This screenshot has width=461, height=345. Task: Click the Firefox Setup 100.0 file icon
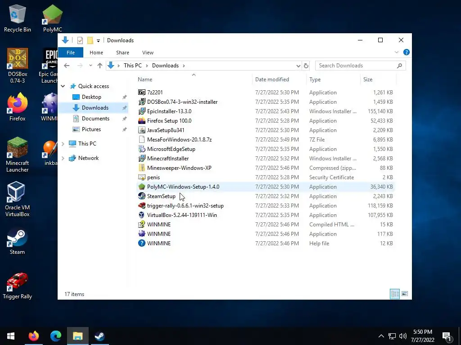tap(142, 120)
